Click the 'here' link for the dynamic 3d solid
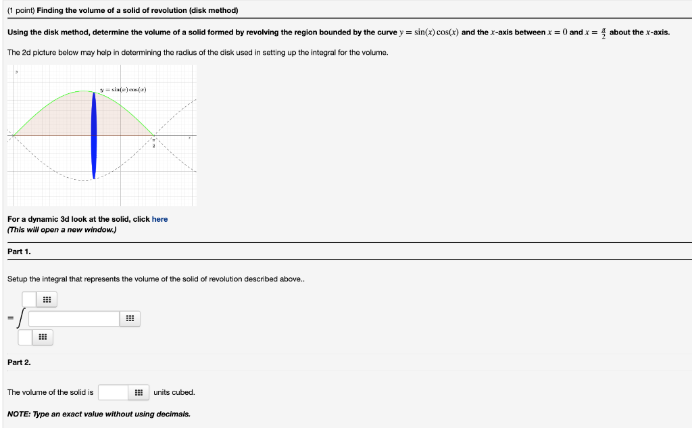The height and width of the screenshot is (428, 692). point(159,219)
